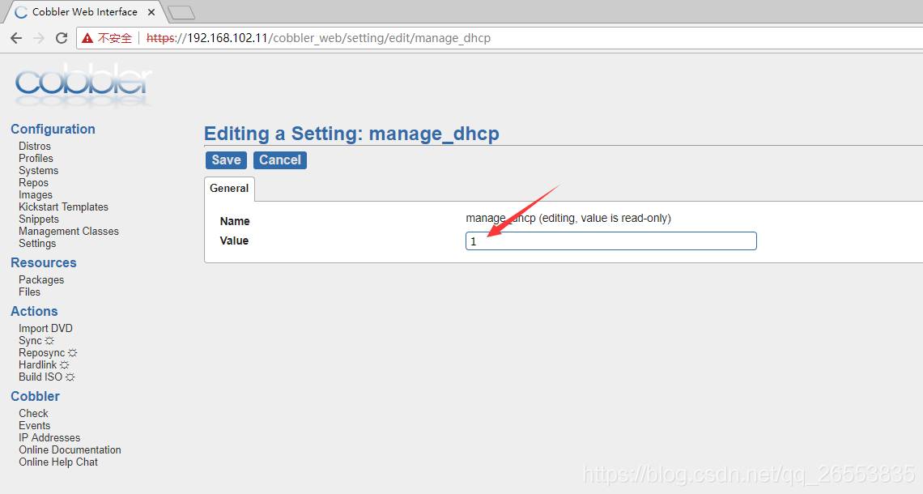Viewport: 923px width, 494px height.
Task: Click the Value field label
Action: click(234, 241)
